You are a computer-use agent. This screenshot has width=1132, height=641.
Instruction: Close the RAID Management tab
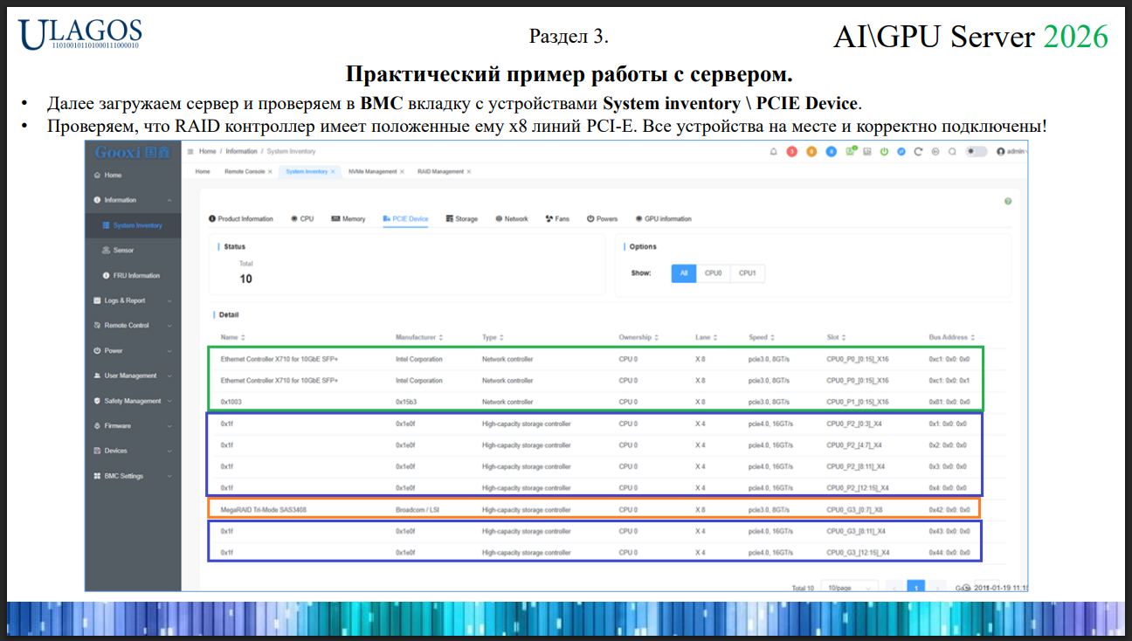(468, 171)
